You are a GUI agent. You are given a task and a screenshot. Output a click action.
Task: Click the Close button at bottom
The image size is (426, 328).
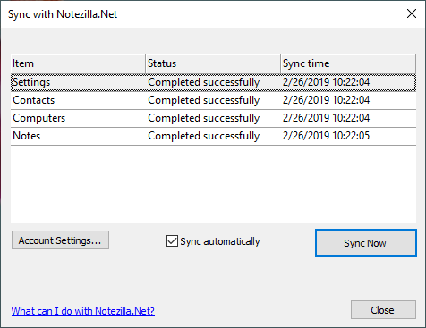(383, 310)
